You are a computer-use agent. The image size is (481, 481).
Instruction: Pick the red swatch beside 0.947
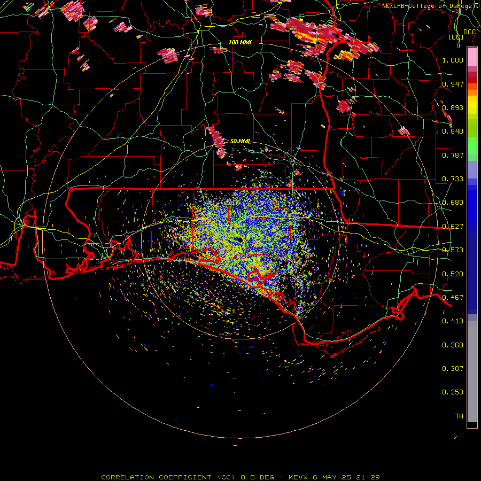tap(472, 80)
